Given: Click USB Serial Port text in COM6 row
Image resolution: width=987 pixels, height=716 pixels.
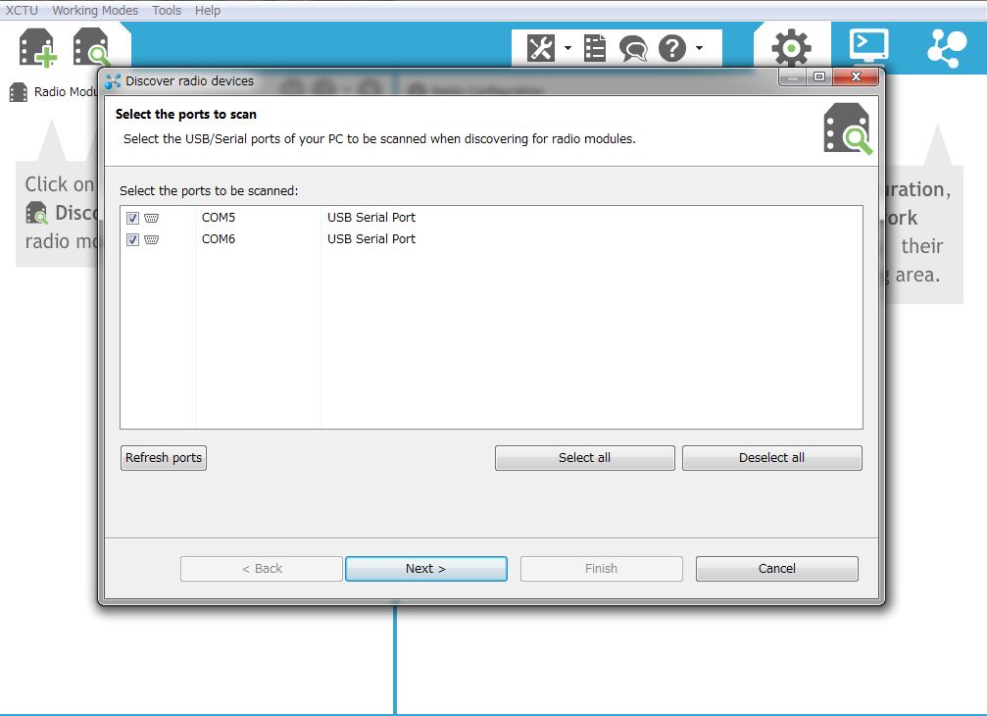Looking at the screenshot, I should (x=371, y=238).
